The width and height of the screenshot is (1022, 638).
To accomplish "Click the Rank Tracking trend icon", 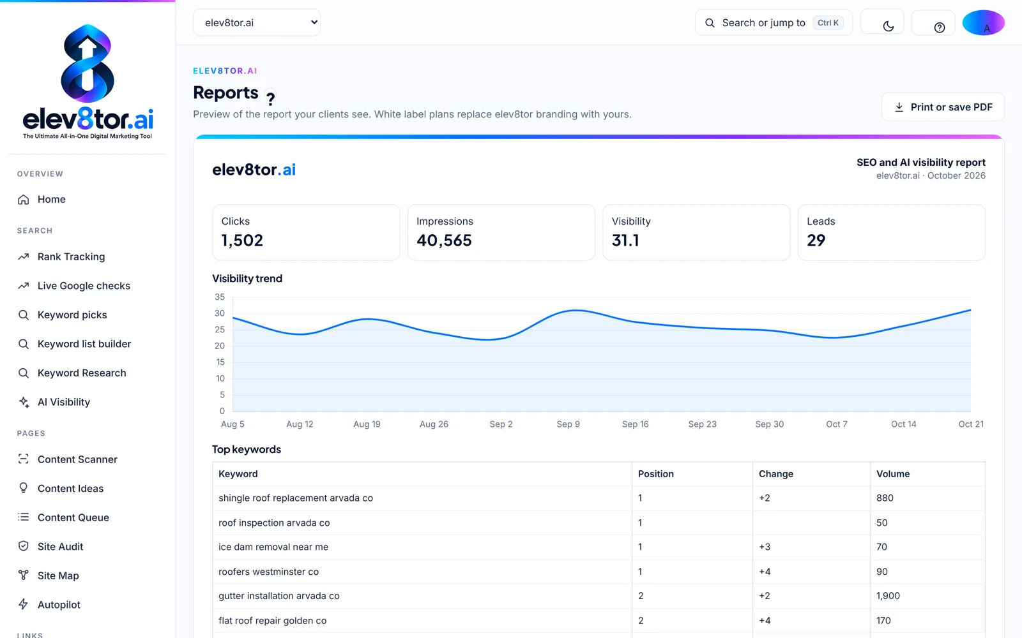I will 24,257.
